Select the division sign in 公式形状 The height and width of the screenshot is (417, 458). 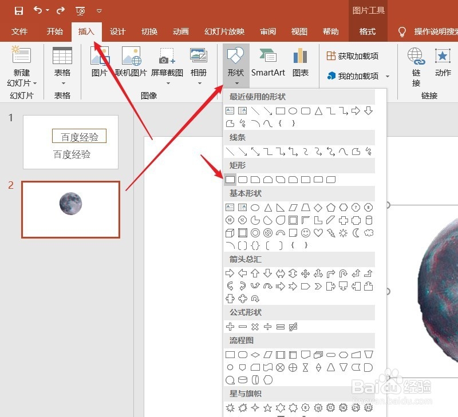pos(268,327)
